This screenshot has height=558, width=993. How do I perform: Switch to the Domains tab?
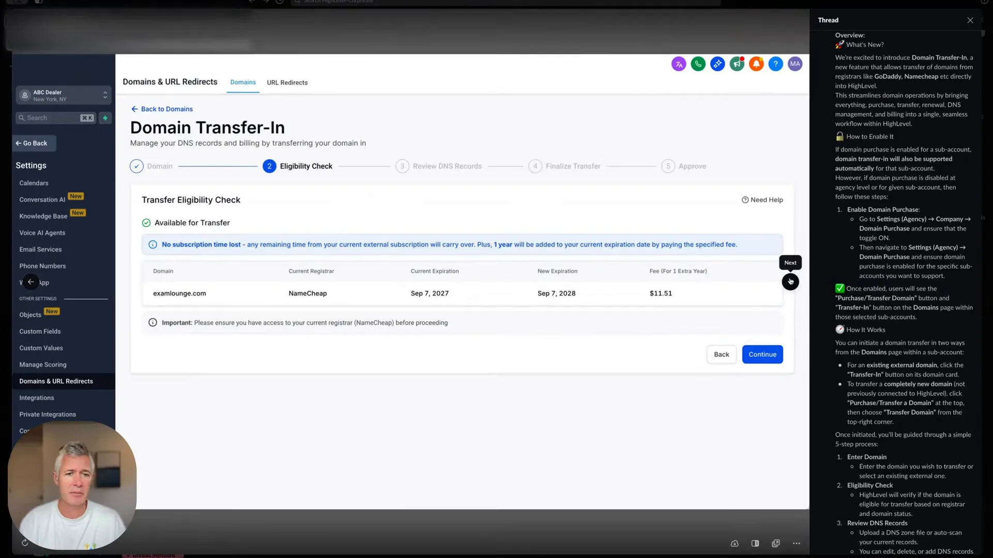[243, 82]
